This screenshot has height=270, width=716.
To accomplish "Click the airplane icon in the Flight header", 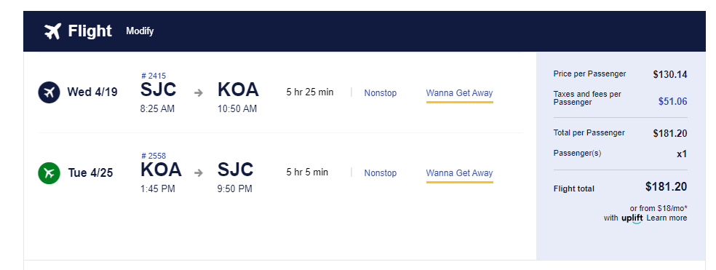I will tap(52, 31).
